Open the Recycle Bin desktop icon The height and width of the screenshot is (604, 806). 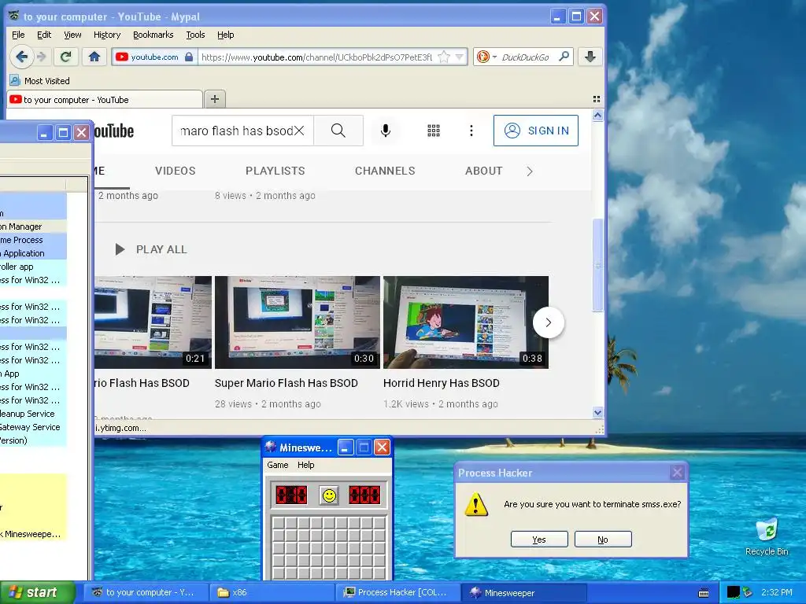pyautogui.click(x=767, y=536)
